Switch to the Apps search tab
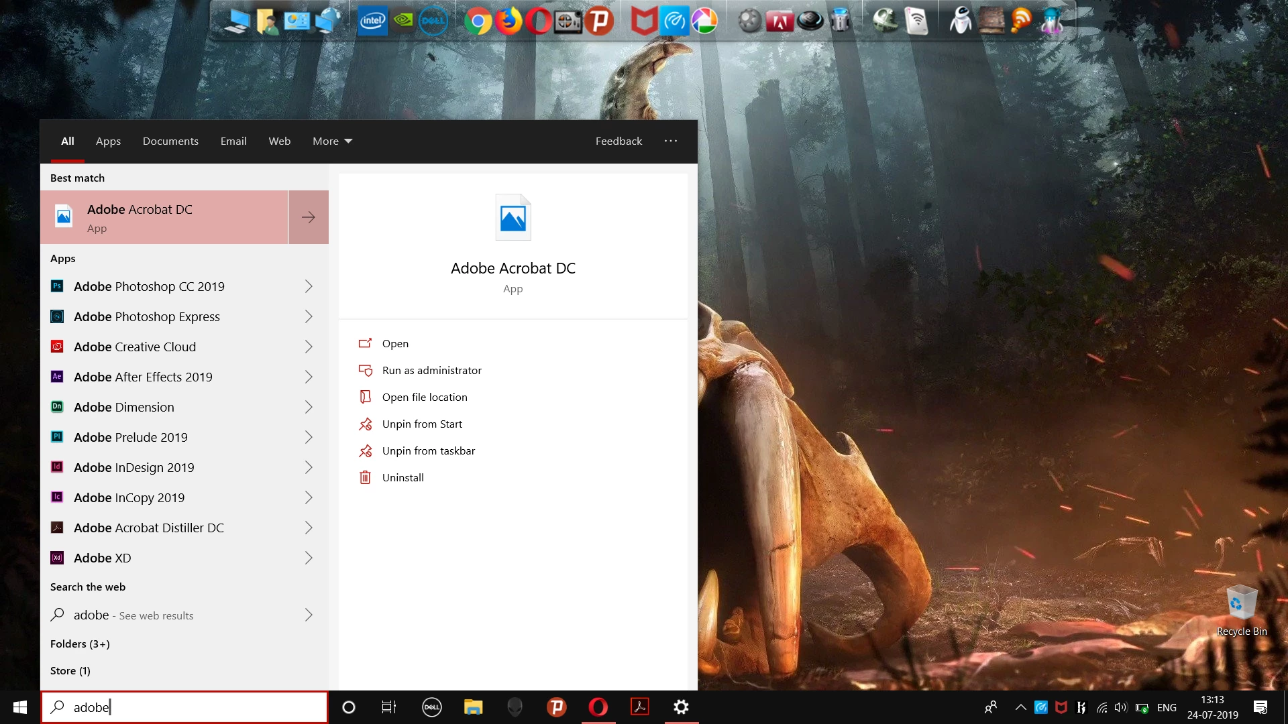1288x724 pixels. (x=108, y=141)
